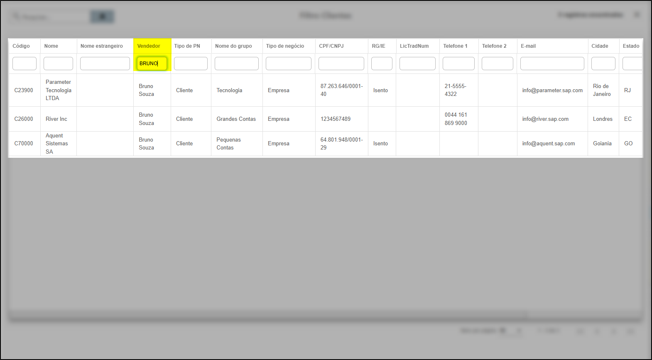Sort by the Código column header
Image resolution: width=652 pixels, height=360 pixels.
point(21,46)
